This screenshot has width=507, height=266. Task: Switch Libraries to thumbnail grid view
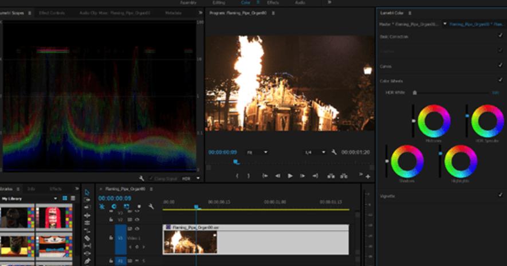tap(65, 198)
